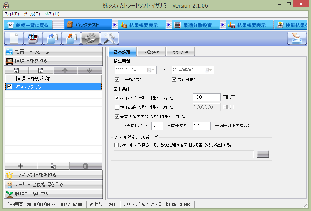Click the export folder blue arrow icon
This screenshot has height=211, width=311.
52,38
